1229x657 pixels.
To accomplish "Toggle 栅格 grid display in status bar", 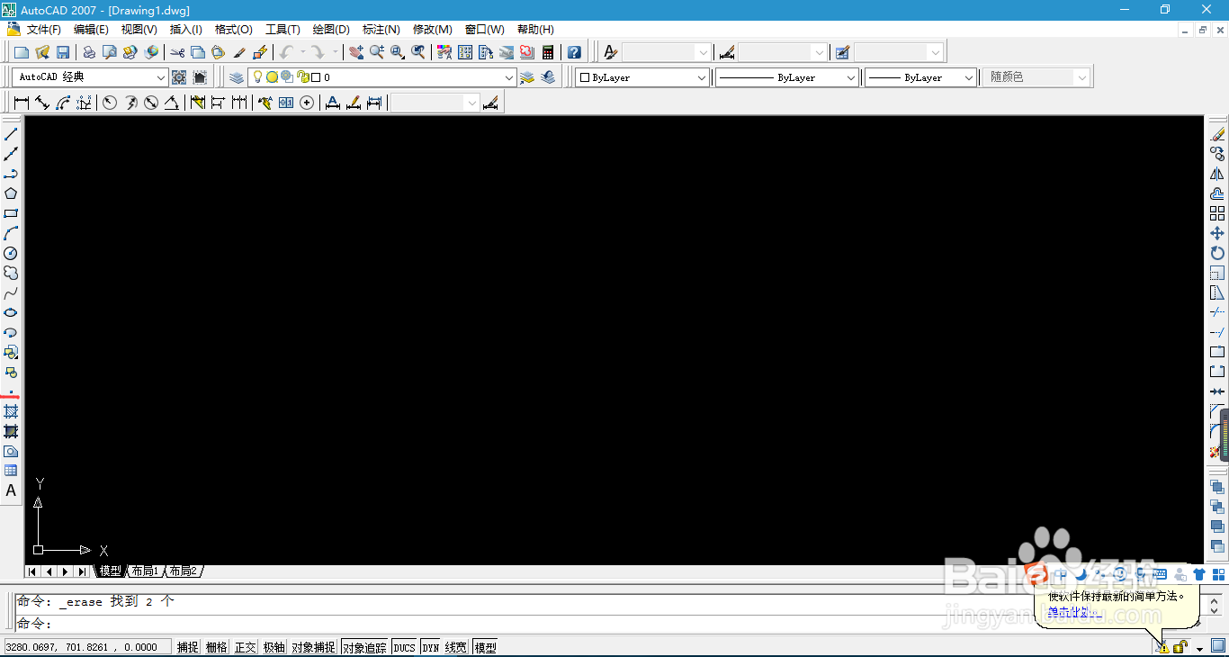I will pos(216,647).
